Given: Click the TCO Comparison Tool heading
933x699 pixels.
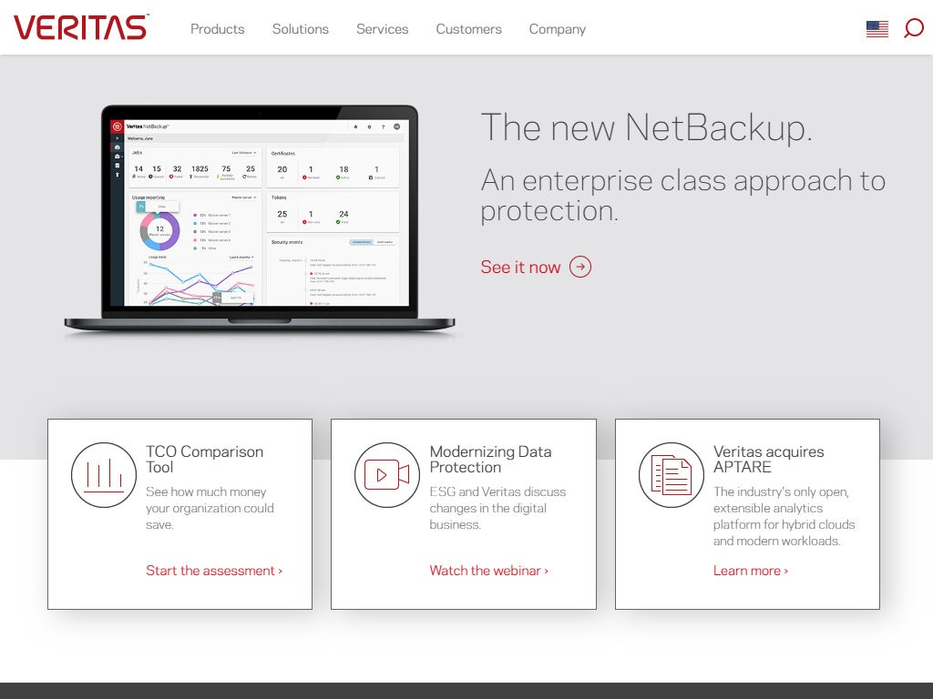Looking at the screenshot, I should 205,460.
